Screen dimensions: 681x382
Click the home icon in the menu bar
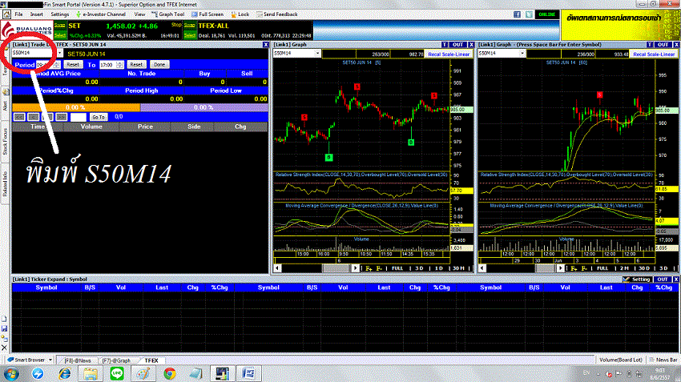click(6, 14)
